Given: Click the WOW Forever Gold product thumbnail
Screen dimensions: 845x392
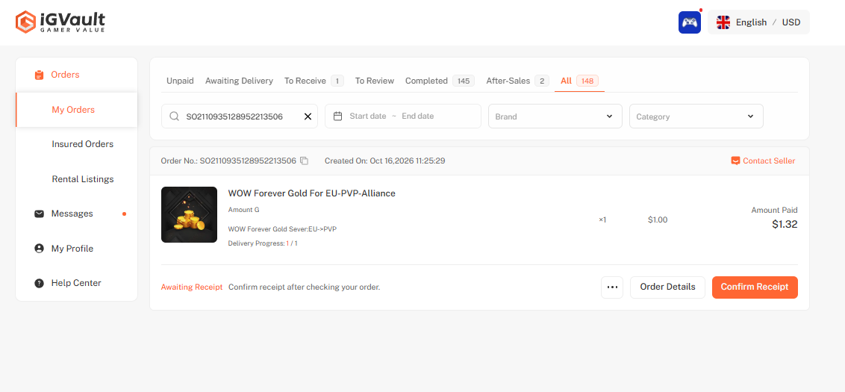Looking at the screenshot, I should point(189,214).
